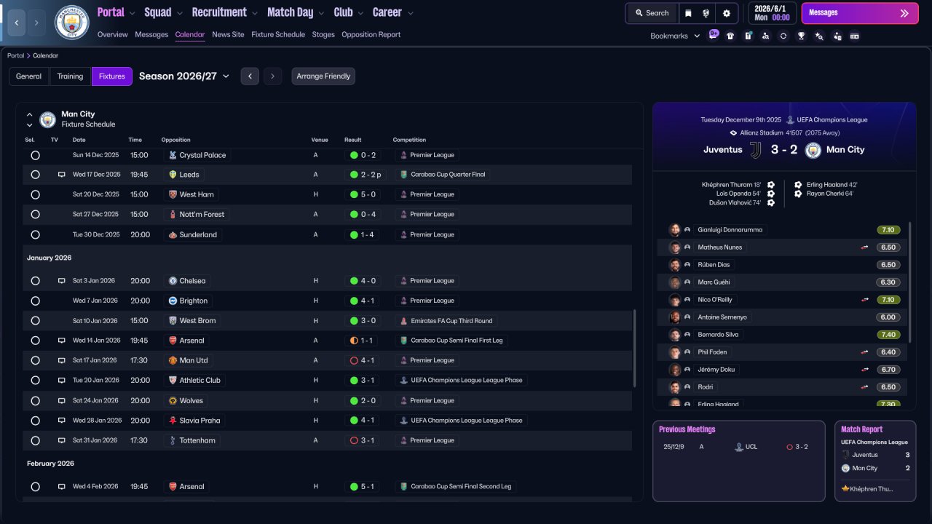The image size is (932, 524).
Task: Click the Crystal Palace club crest
Action: [173, 155]
